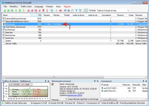This screenshot has height=106, width=149.
Task: Click the blue circular reset arrow icon
Action: (52, 11)
